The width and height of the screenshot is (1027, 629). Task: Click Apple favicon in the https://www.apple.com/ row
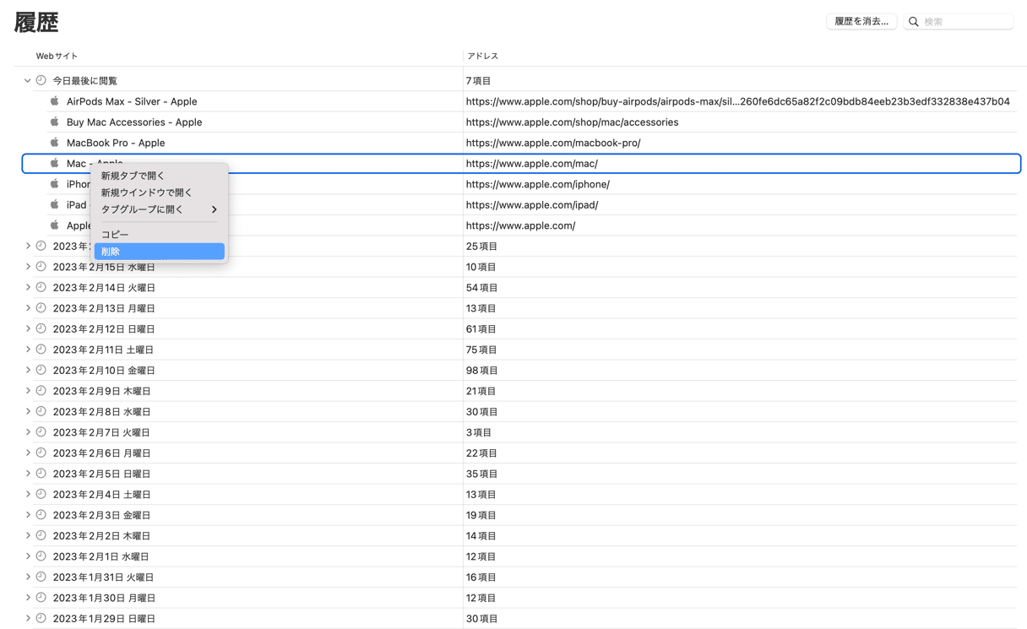click(55, 225)
